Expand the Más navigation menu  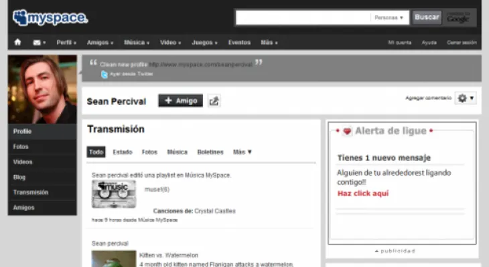[x=269, y=42]
